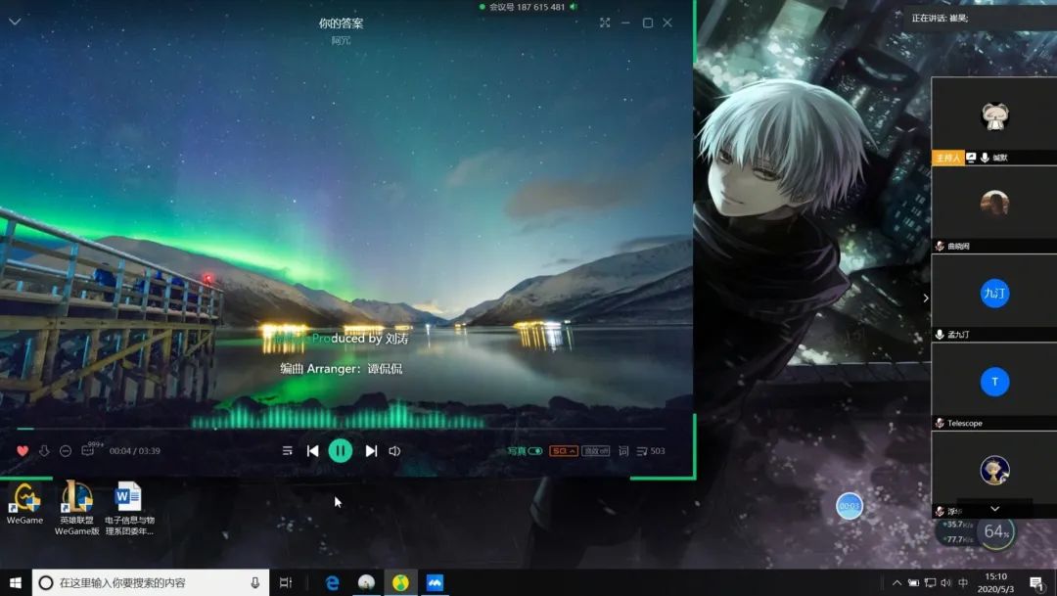Toggle the sound effect (音效 off) button
The image size is (1057, 596).
[595, 451]
